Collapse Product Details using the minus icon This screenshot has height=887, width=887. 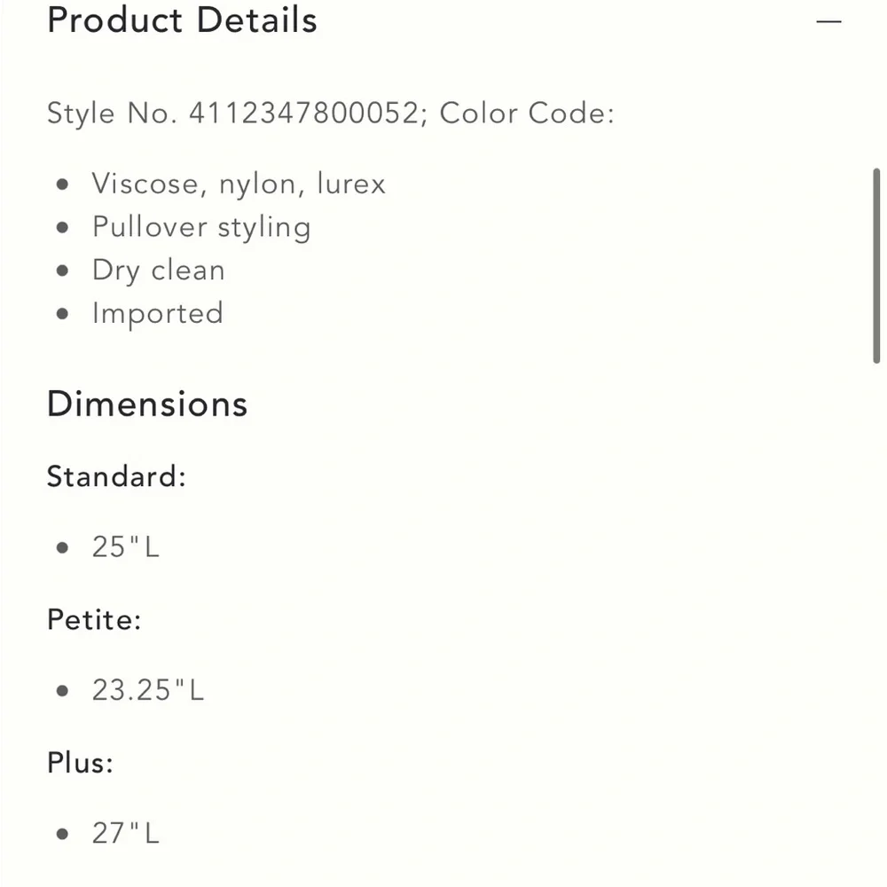(x=828, y=21)
